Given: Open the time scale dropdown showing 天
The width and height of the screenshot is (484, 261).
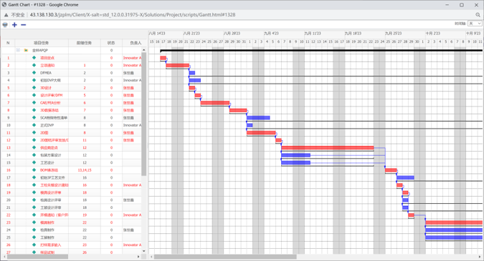Looking at the screenshot, I should (475, 24).
